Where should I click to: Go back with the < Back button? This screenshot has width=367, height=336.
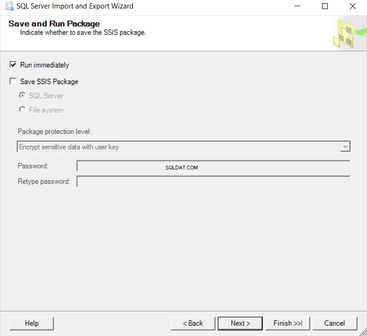(x=193, y=323)
